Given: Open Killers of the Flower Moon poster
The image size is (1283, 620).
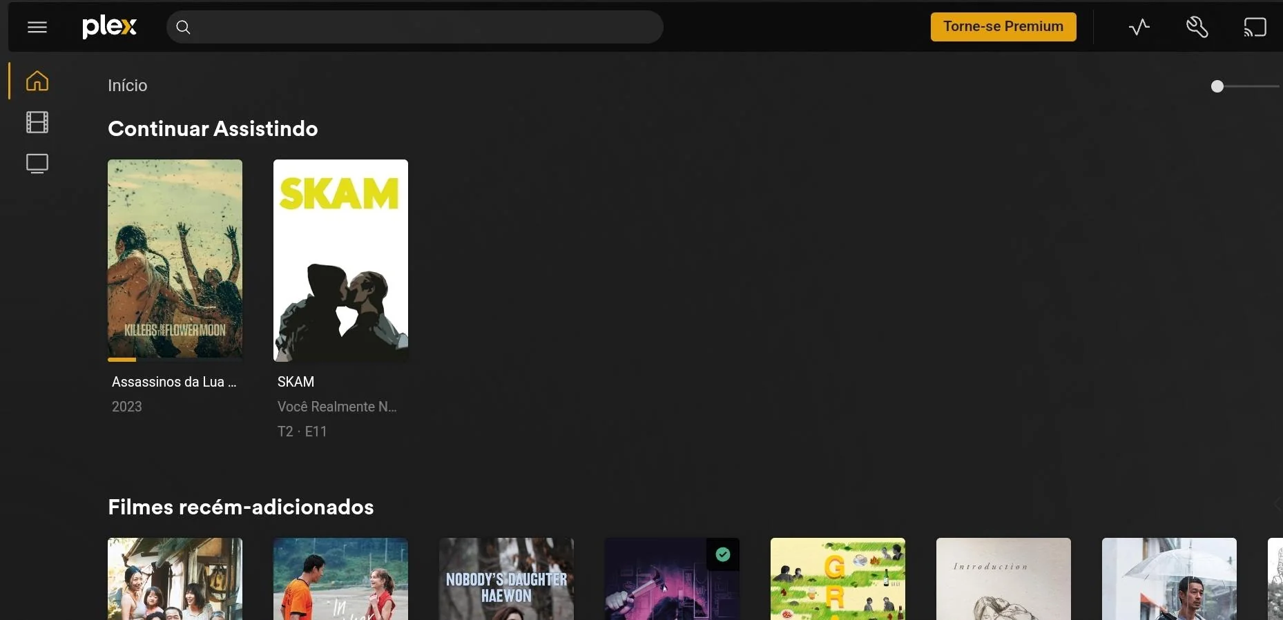Looking at the screenshot, I should click(175, 260).
